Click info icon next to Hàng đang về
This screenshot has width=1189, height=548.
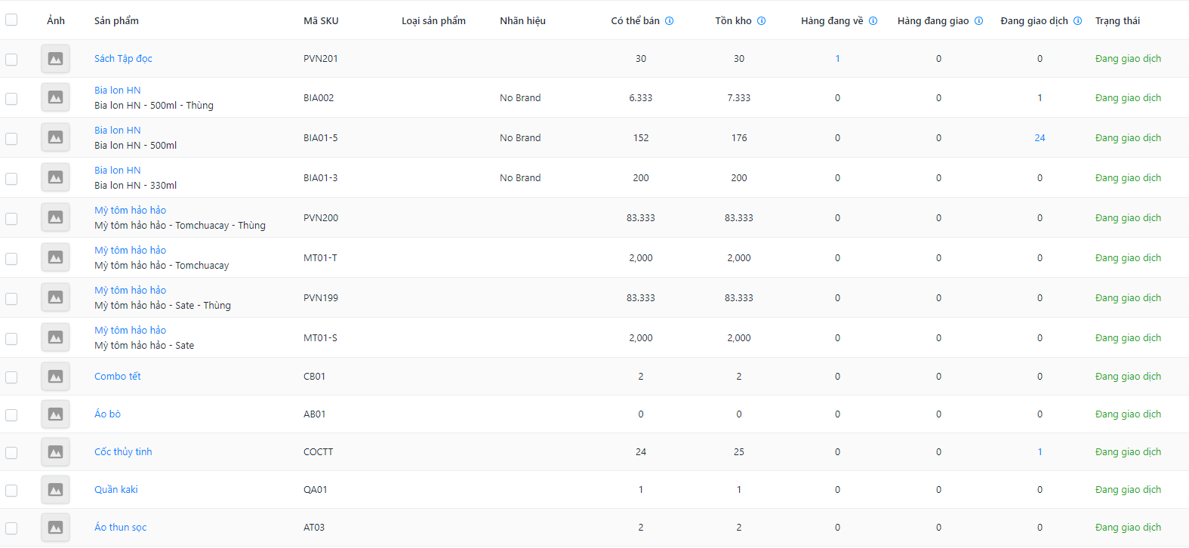873,21
